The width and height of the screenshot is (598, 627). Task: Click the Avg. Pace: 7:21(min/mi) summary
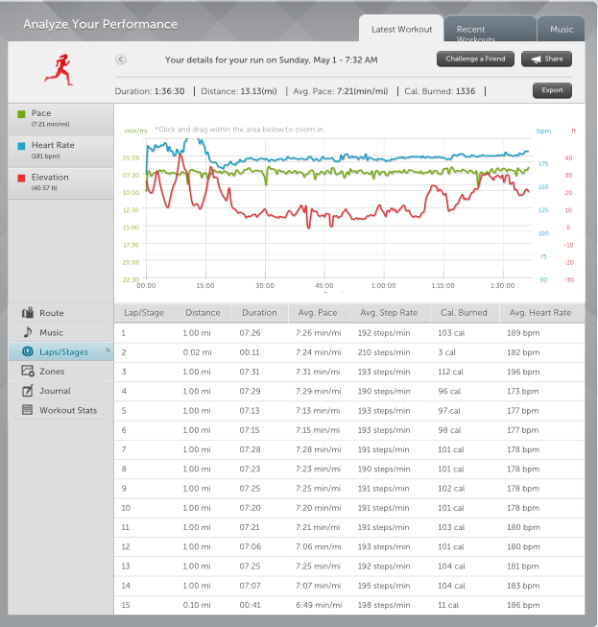341,91
